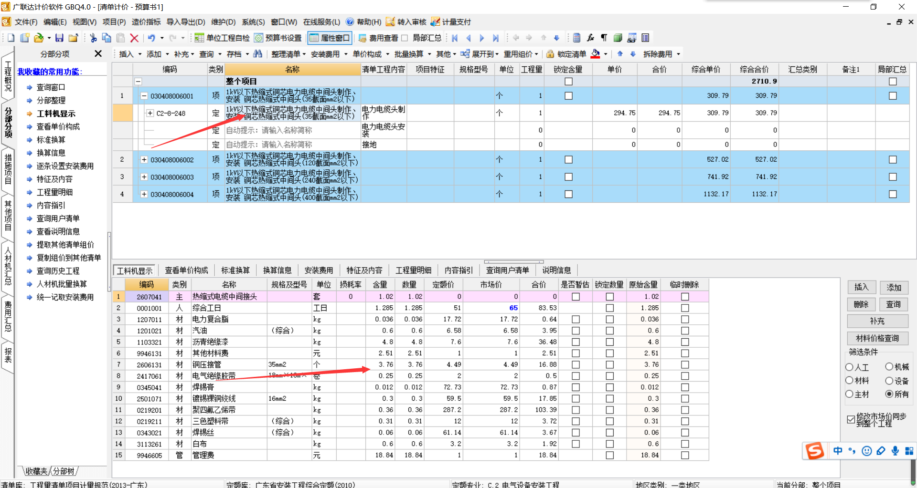The image size is (917, 488).
Task: Open 单位工程自检 self-check tool
Action: 222,38
